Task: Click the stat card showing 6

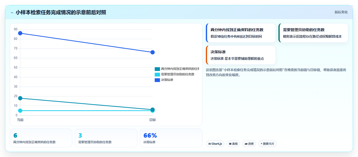Action: pos(41,138)
